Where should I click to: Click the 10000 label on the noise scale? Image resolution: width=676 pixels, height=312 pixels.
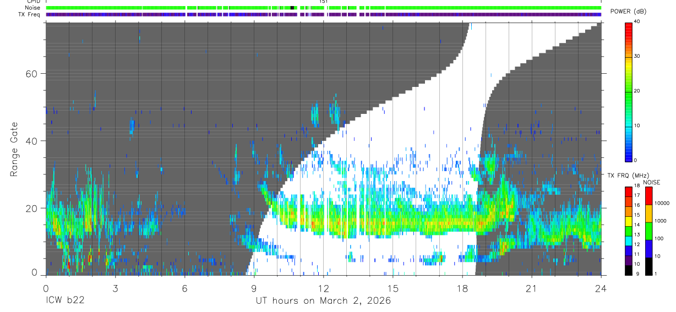662,203
